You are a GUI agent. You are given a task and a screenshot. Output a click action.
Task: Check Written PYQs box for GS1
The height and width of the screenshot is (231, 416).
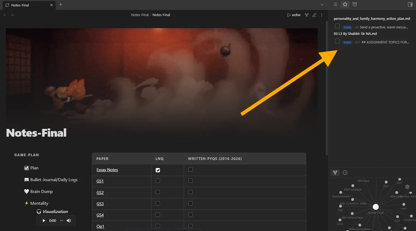[191, 181]
